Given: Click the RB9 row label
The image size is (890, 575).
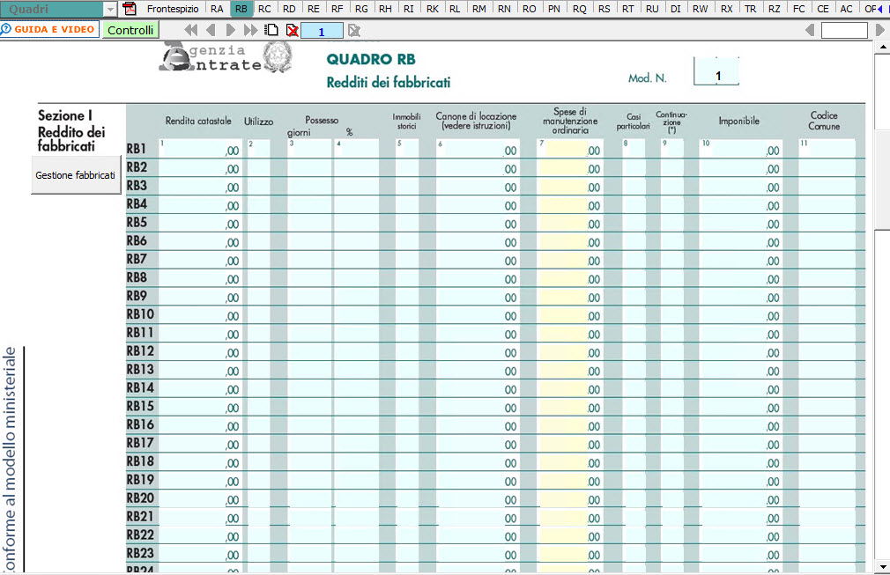Looking at the screenshot, I should tap(137, 296).
